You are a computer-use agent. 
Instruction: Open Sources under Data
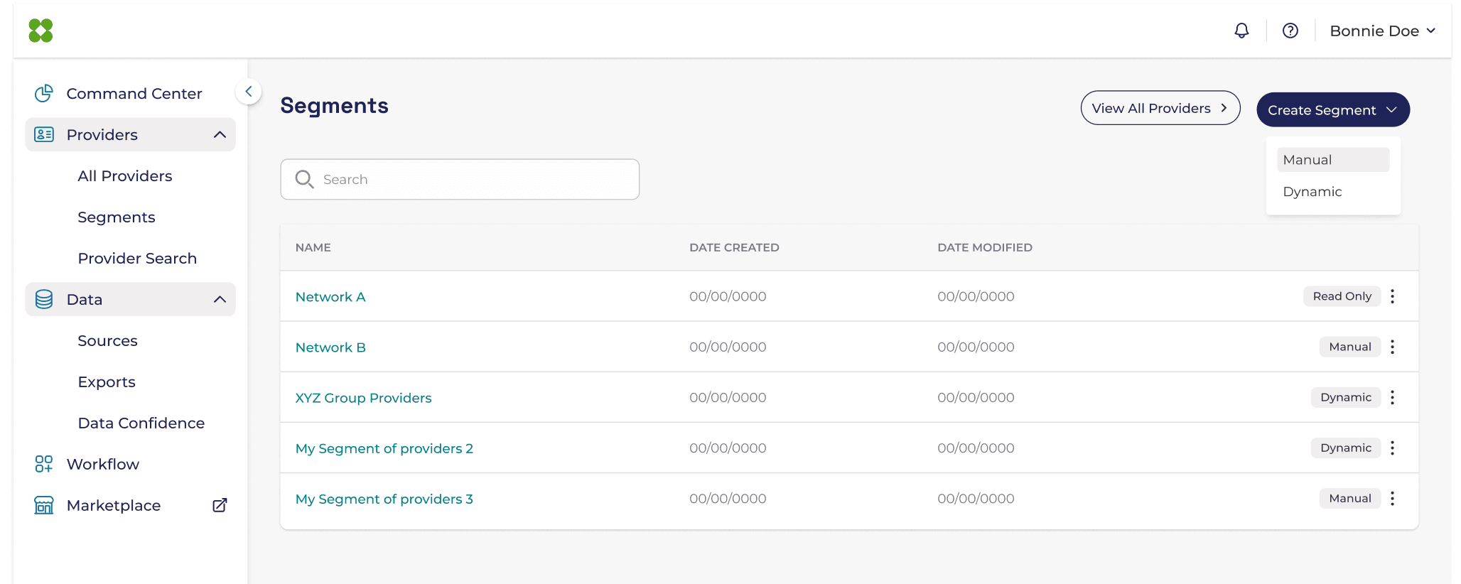coord(108,340)
